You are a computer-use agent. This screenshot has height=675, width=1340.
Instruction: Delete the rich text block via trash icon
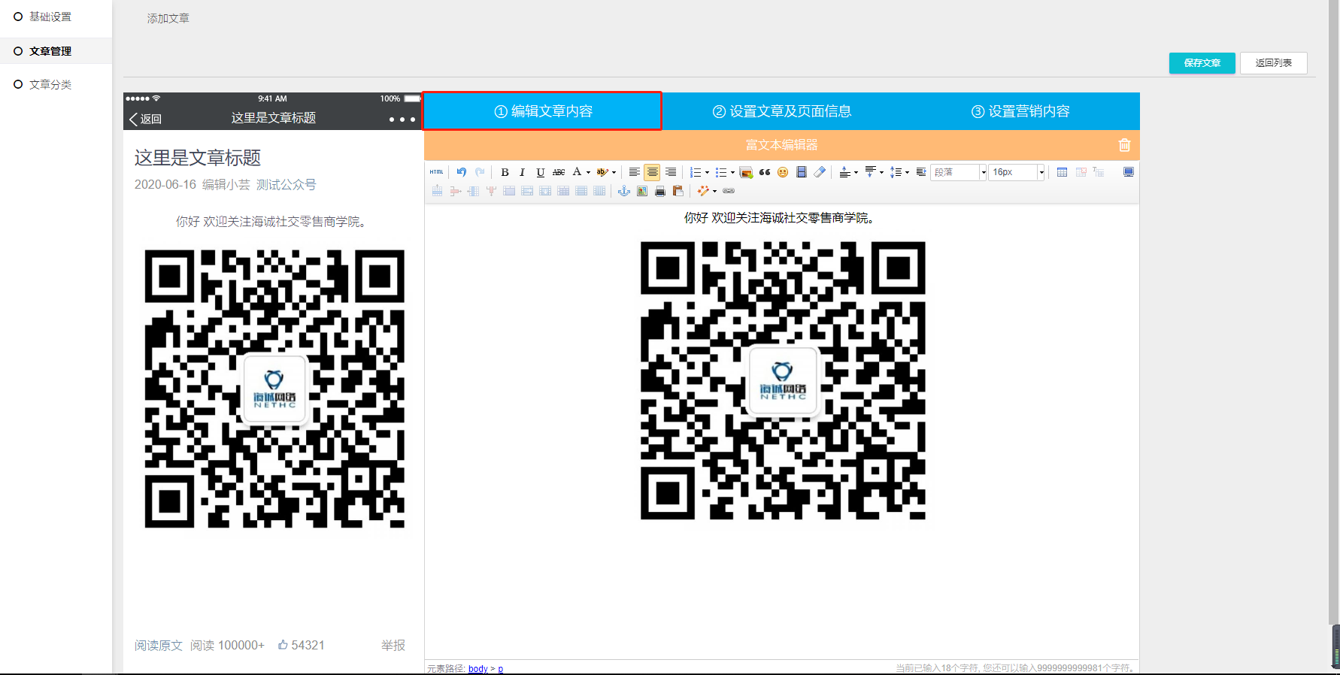coord(1125,145)
